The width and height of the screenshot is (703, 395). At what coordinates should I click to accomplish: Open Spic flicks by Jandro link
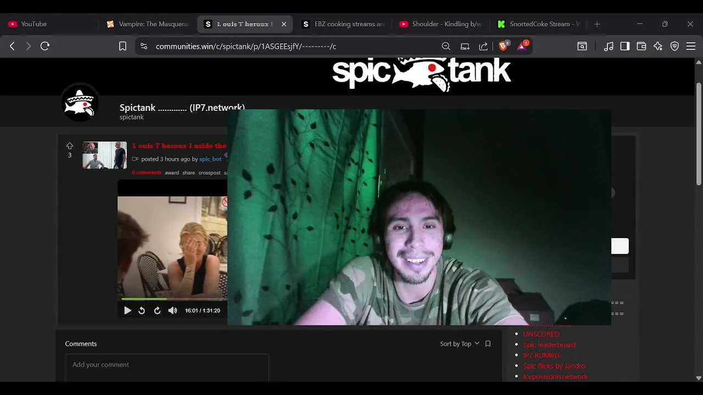coord(554,366)
